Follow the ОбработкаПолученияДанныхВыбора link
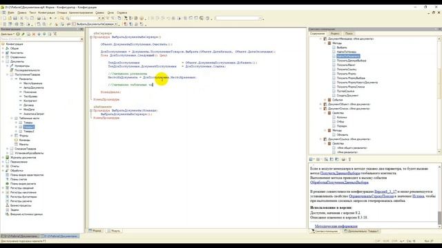Viewport: 442px width, 248px height. 339,183
